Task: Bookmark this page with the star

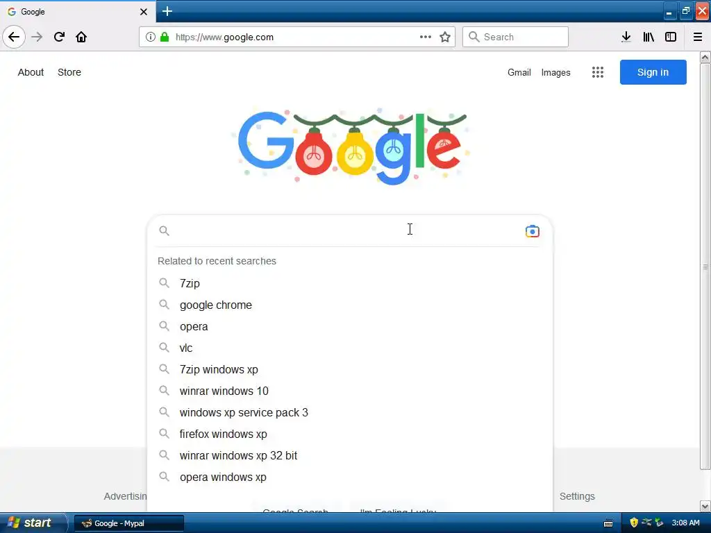Action: pos(445,37)
